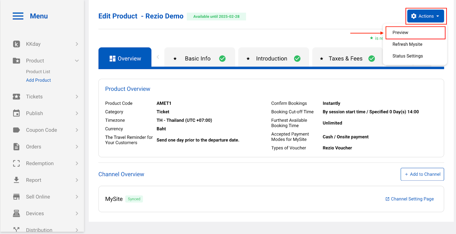Expand the Tickets menu chevron
This screenshot has width=456, height=234.
click(77, 97)
